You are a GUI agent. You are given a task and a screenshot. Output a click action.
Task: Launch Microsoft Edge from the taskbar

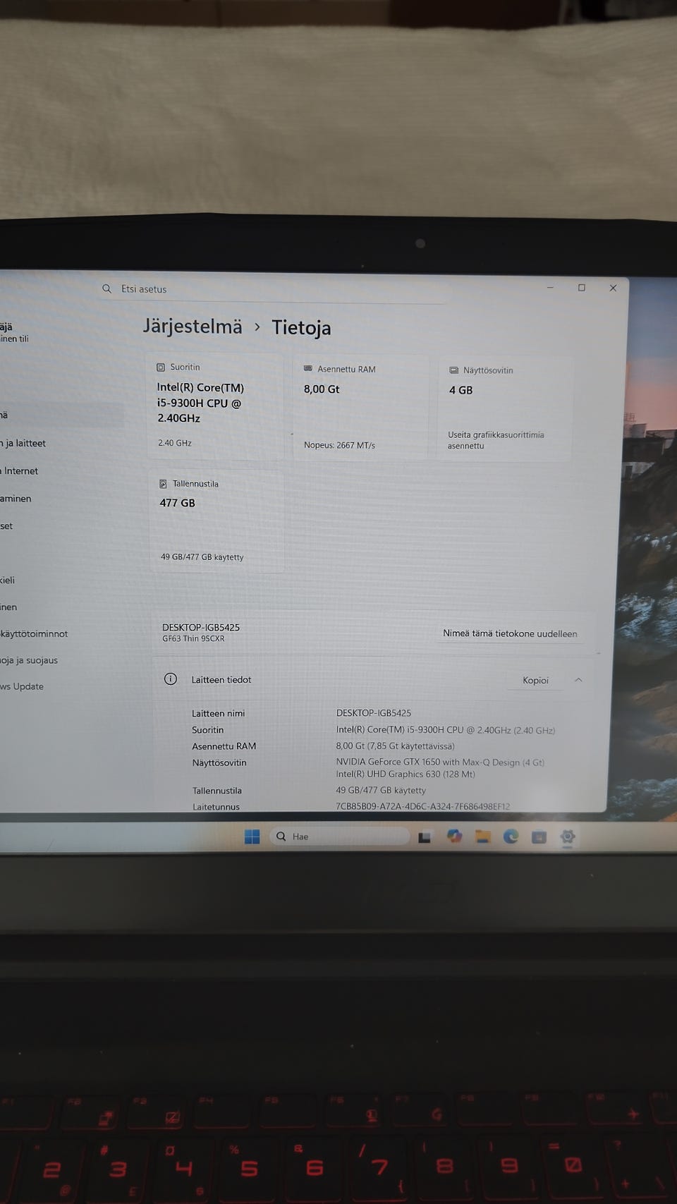click(511, 837)
